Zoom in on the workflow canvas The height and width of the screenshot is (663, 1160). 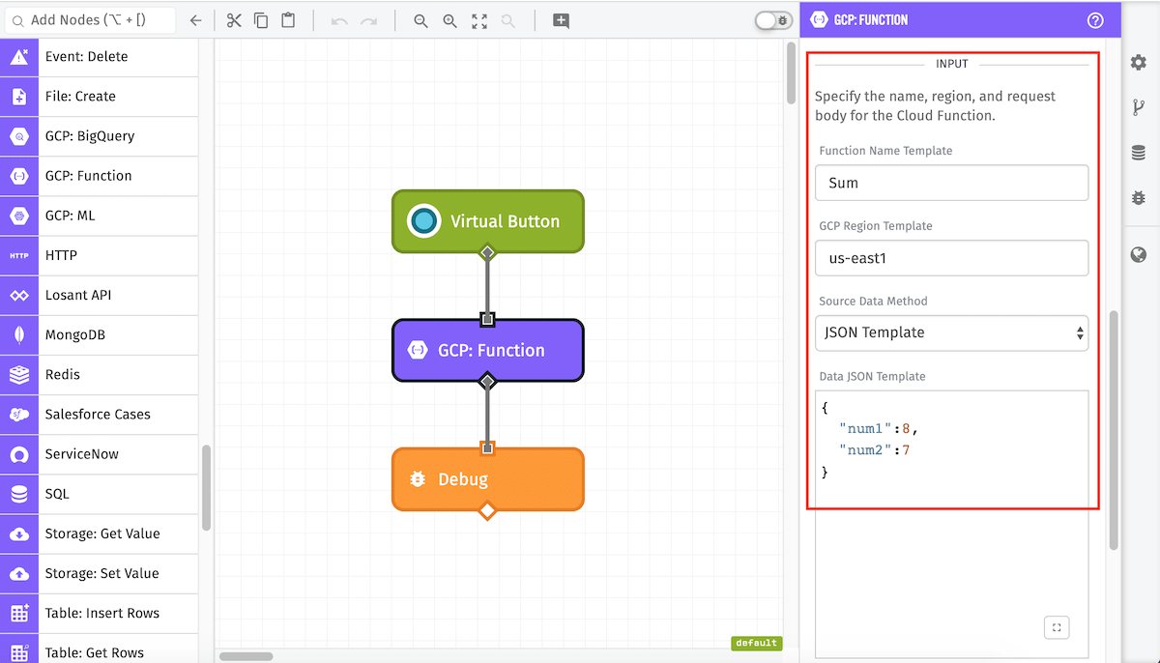pos(449,20)
